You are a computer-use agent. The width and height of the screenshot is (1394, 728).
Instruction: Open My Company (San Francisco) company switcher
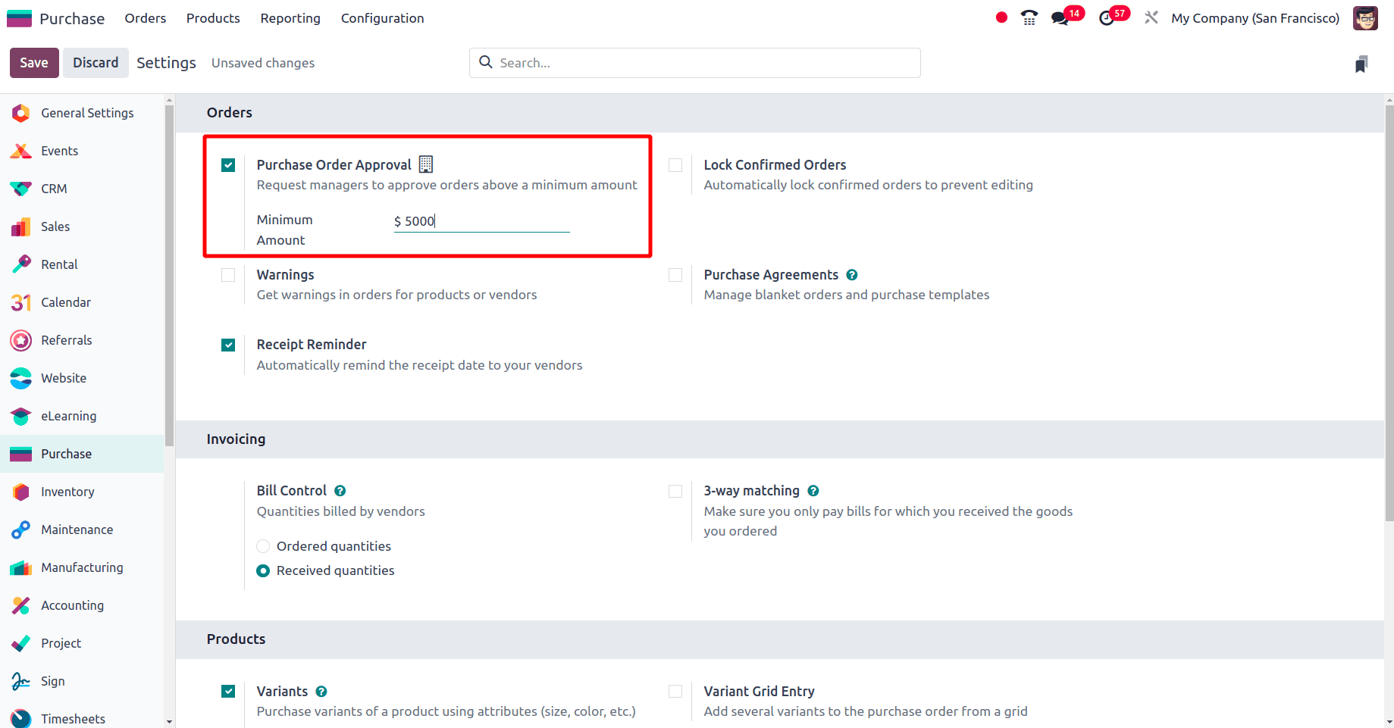pos(1255,18)
